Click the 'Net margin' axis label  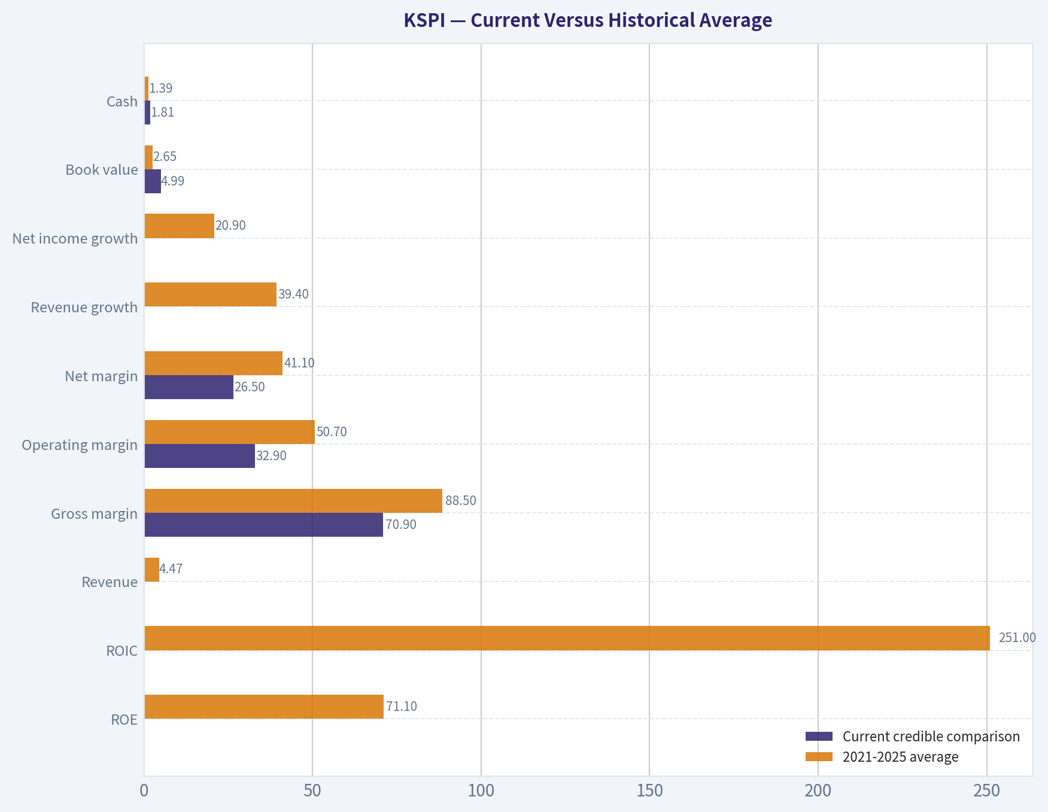click(x=102, y=376)
